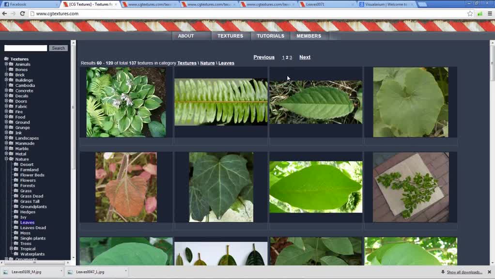
Task: Click Show all downloads link
Action: (x=464, y=272)
